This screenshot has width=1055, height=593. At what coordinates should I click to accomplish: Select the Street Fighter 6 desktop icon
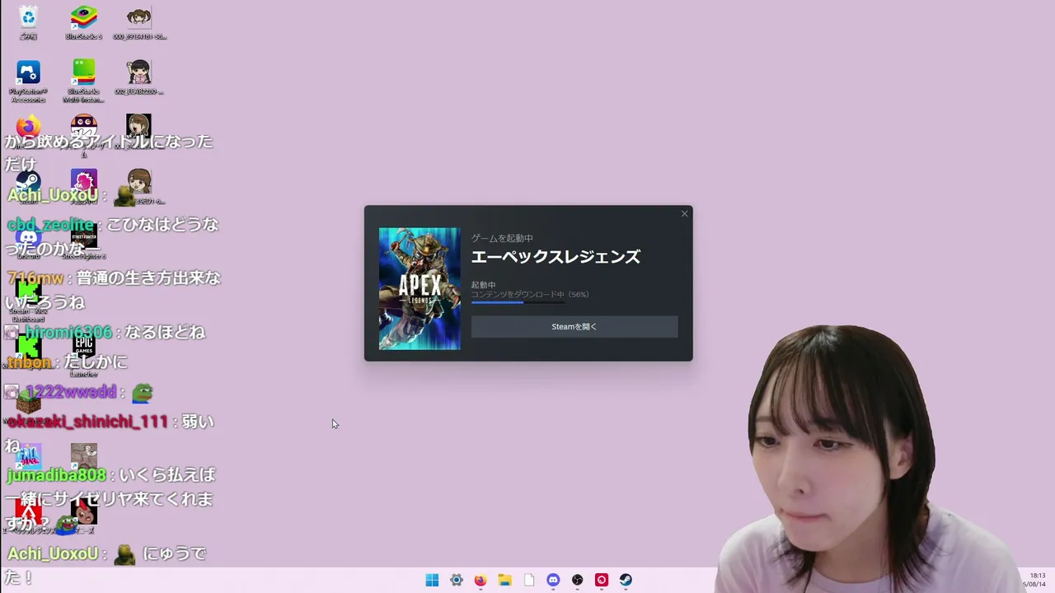(83, 238)
